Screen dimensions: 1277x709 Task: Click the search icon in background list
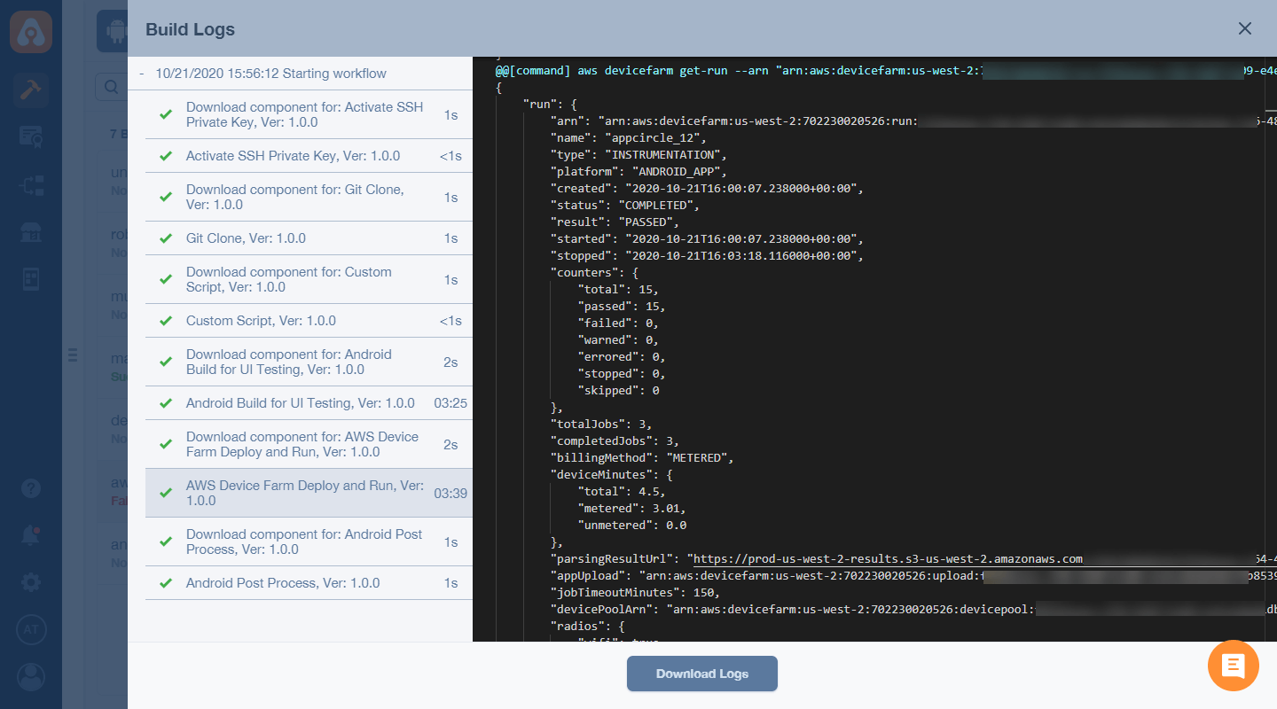[111, 87]
